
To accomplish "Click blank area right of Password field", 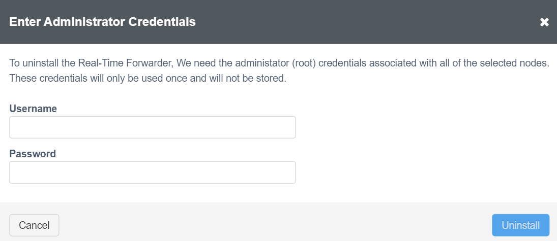I will click(417, 173).
